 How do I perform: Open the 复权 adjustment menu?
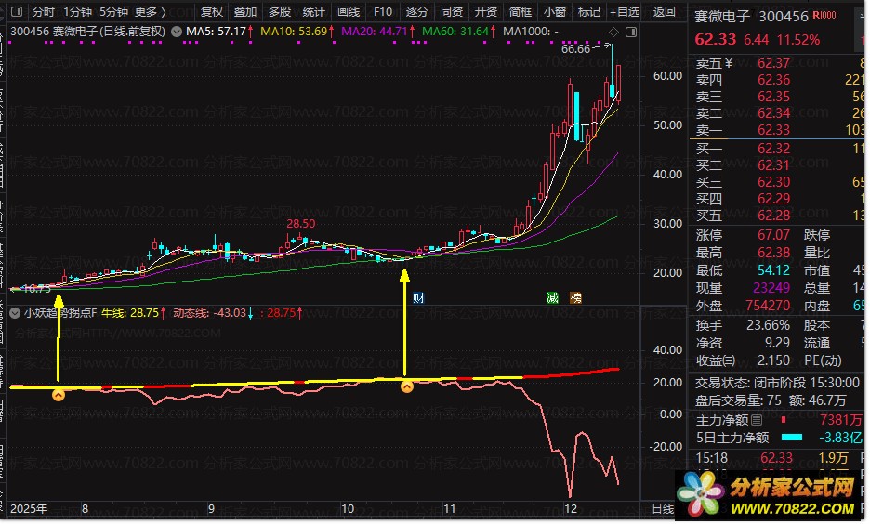(x=211, y=11)
